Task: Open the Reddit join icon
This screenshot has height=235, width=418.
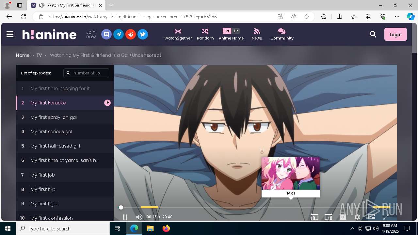Action: [x=131, y=34]
